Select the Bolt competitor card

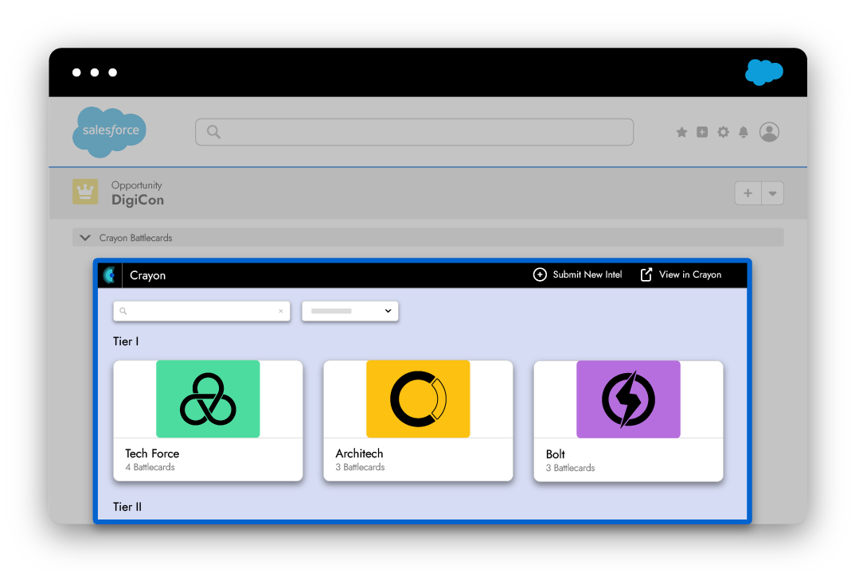coord(628,420)
